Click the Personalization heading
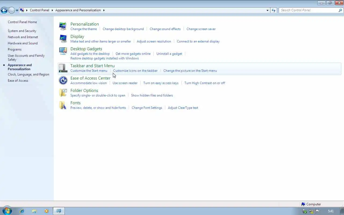Viewport: 344px width, 215px height. (x=85, y=24)
